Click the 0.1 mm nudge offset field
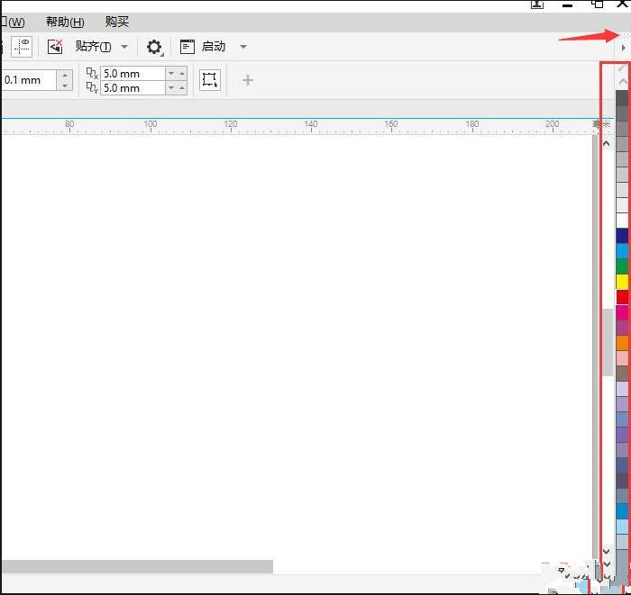Viewport: 631px width, 595px height. [29, 80]
